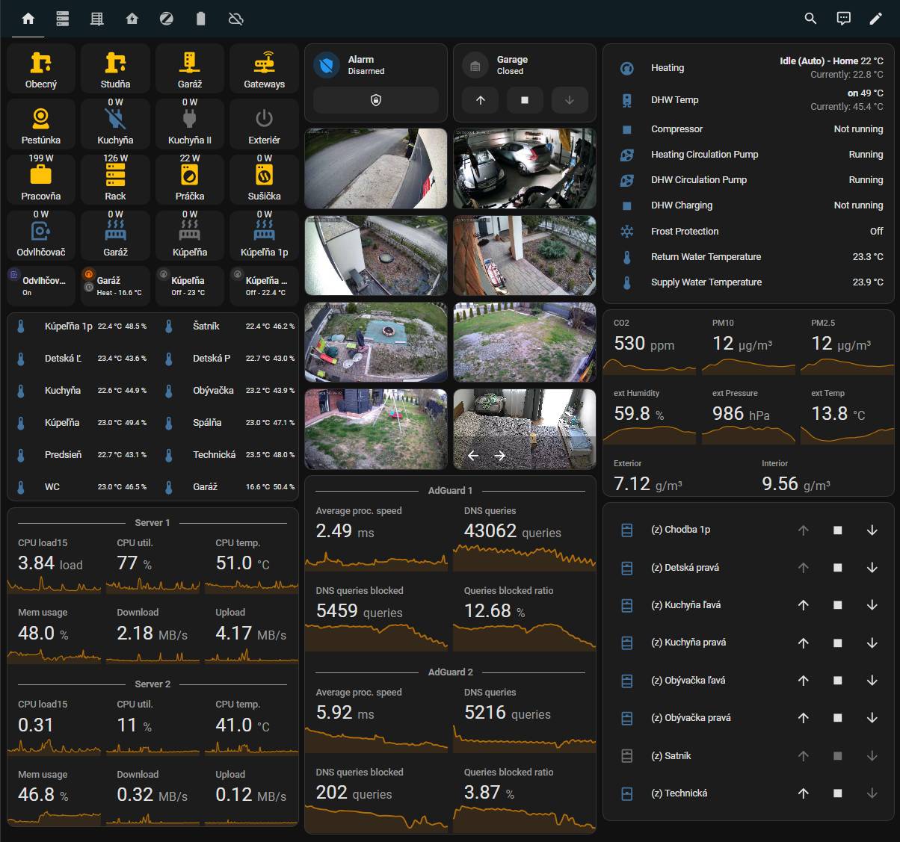Open the assistant chat icon

(843, 19)
